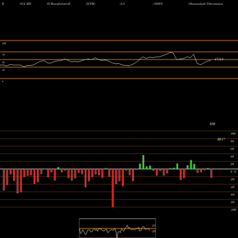Click the MR value label 20.17

click(x=221, y=139)
